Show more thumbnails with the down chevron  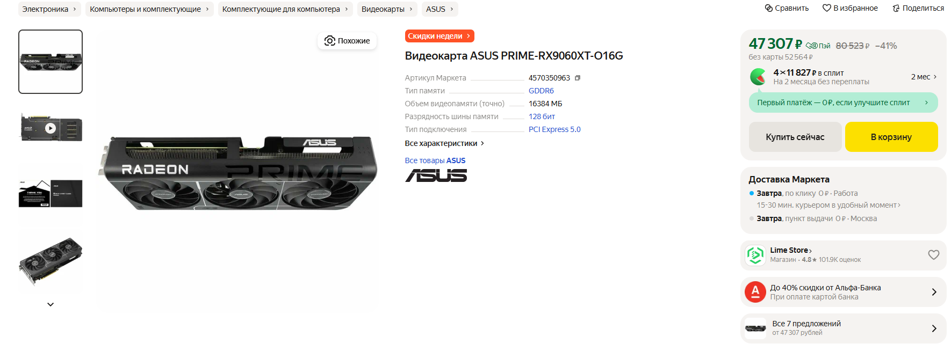click(51, 304)
